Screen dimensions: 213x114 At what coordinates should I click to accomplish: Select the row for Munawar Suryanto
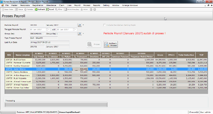coord(106,63)
